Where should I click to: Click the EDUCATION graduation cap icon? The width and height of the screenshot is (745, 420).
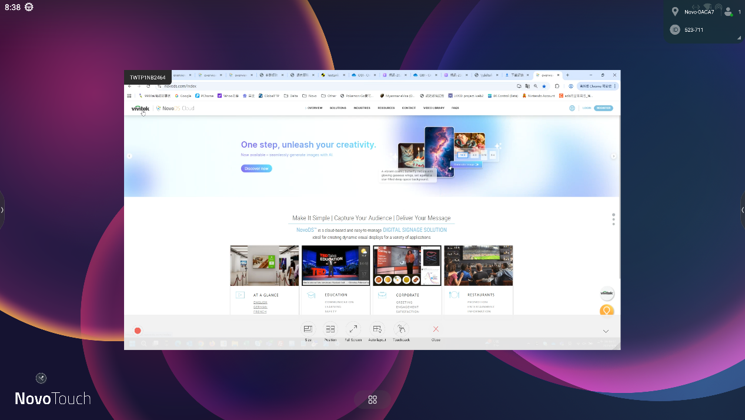tap(311, 295)
